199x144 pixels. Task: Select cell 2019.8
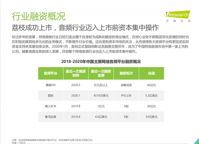click(76, 106)
